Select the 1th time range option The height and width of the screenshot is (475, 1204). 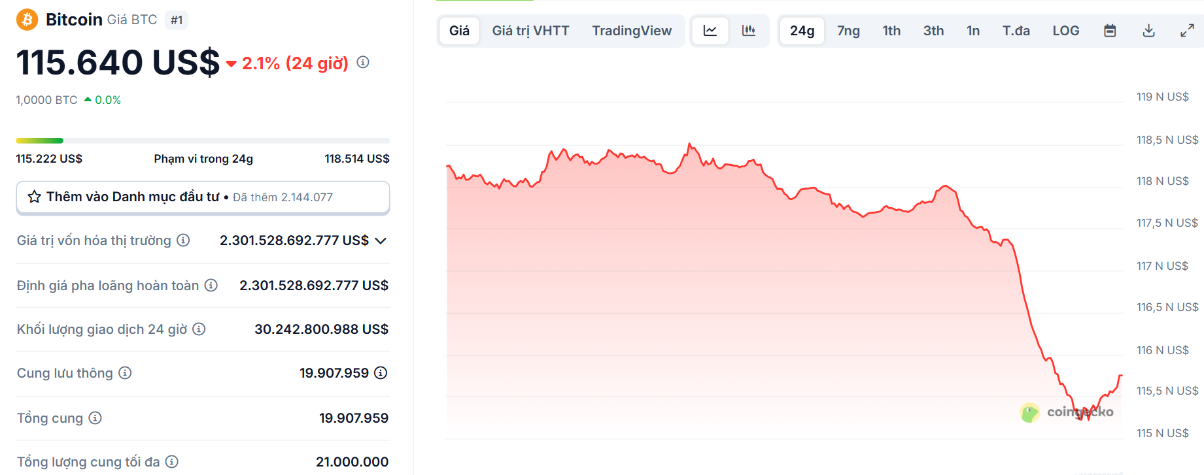(x=891, y=30)
